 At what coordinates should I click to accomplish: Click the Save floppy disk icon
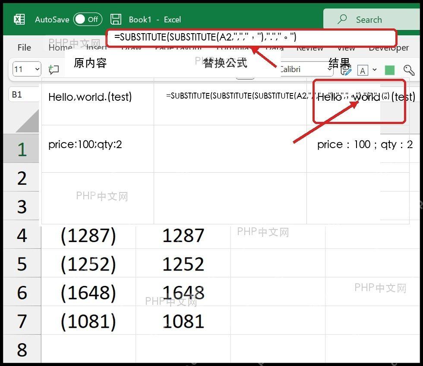click(x=116, y=19)
